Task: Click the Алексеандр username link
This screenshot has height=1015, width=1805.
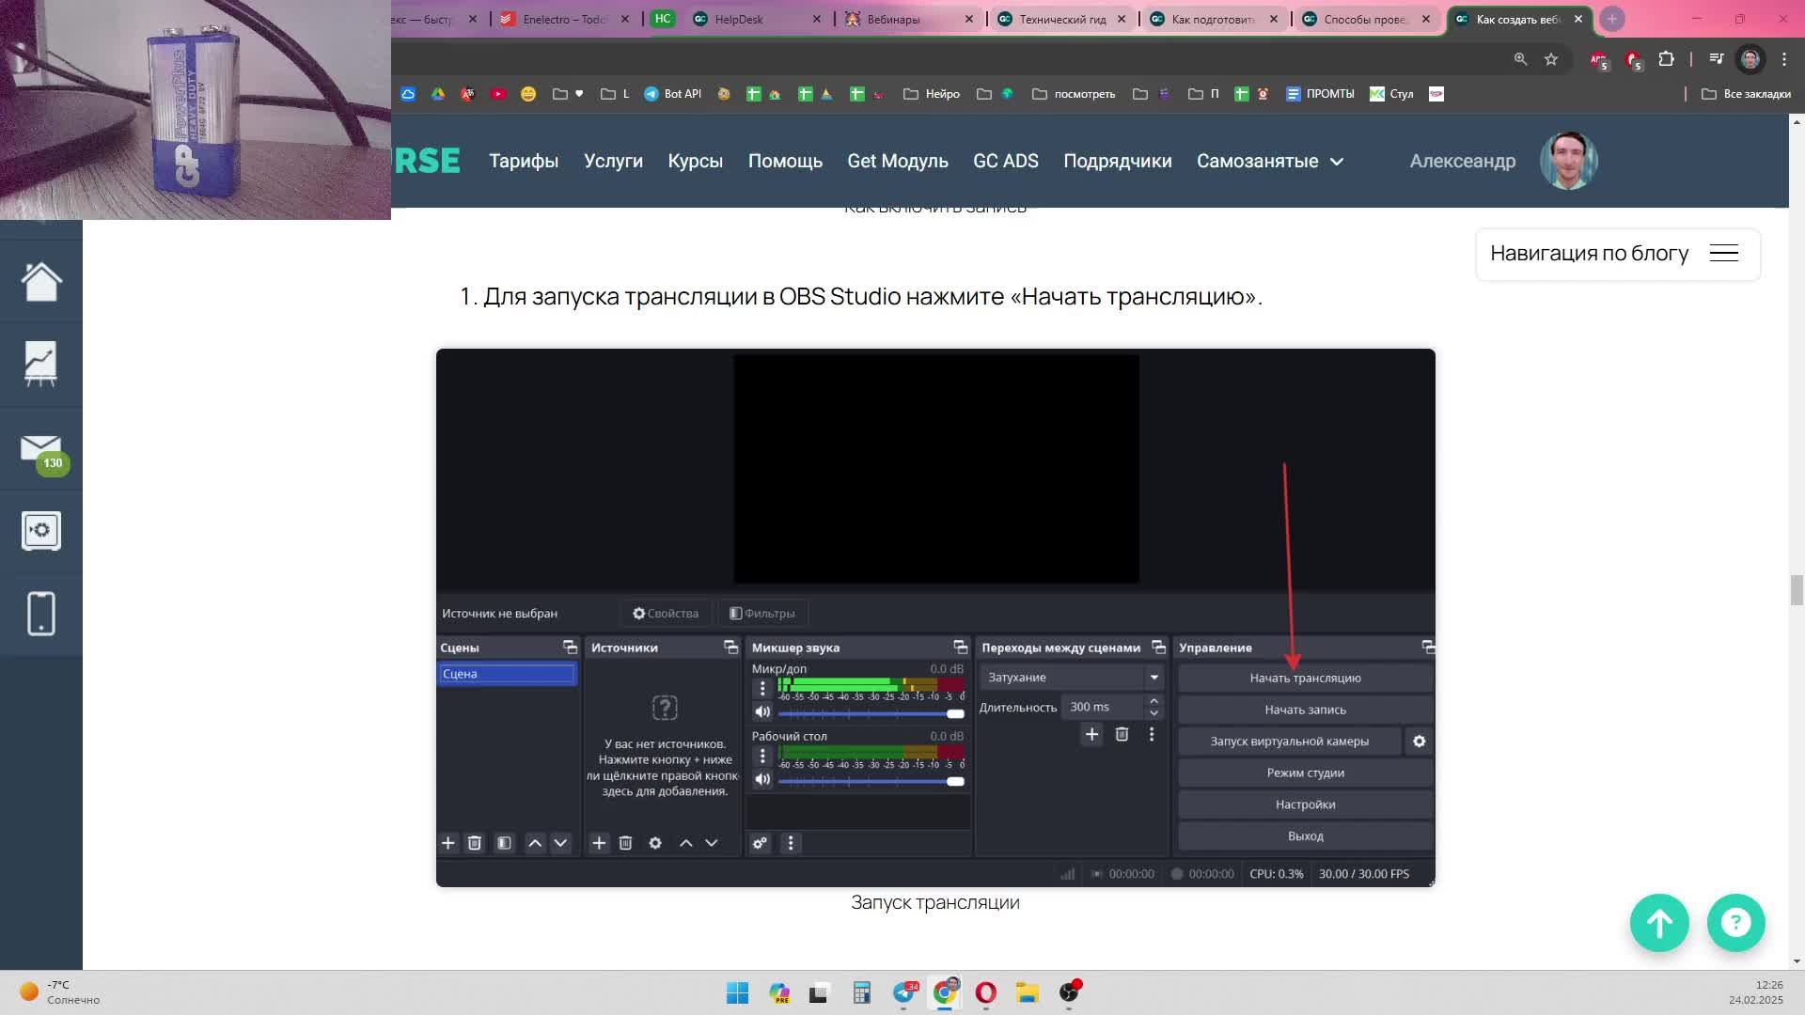Action: tap(1463, 161)
